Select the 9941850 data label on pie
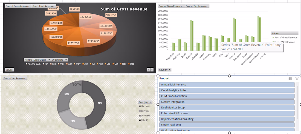301x134 pixels. coord(111,15)
